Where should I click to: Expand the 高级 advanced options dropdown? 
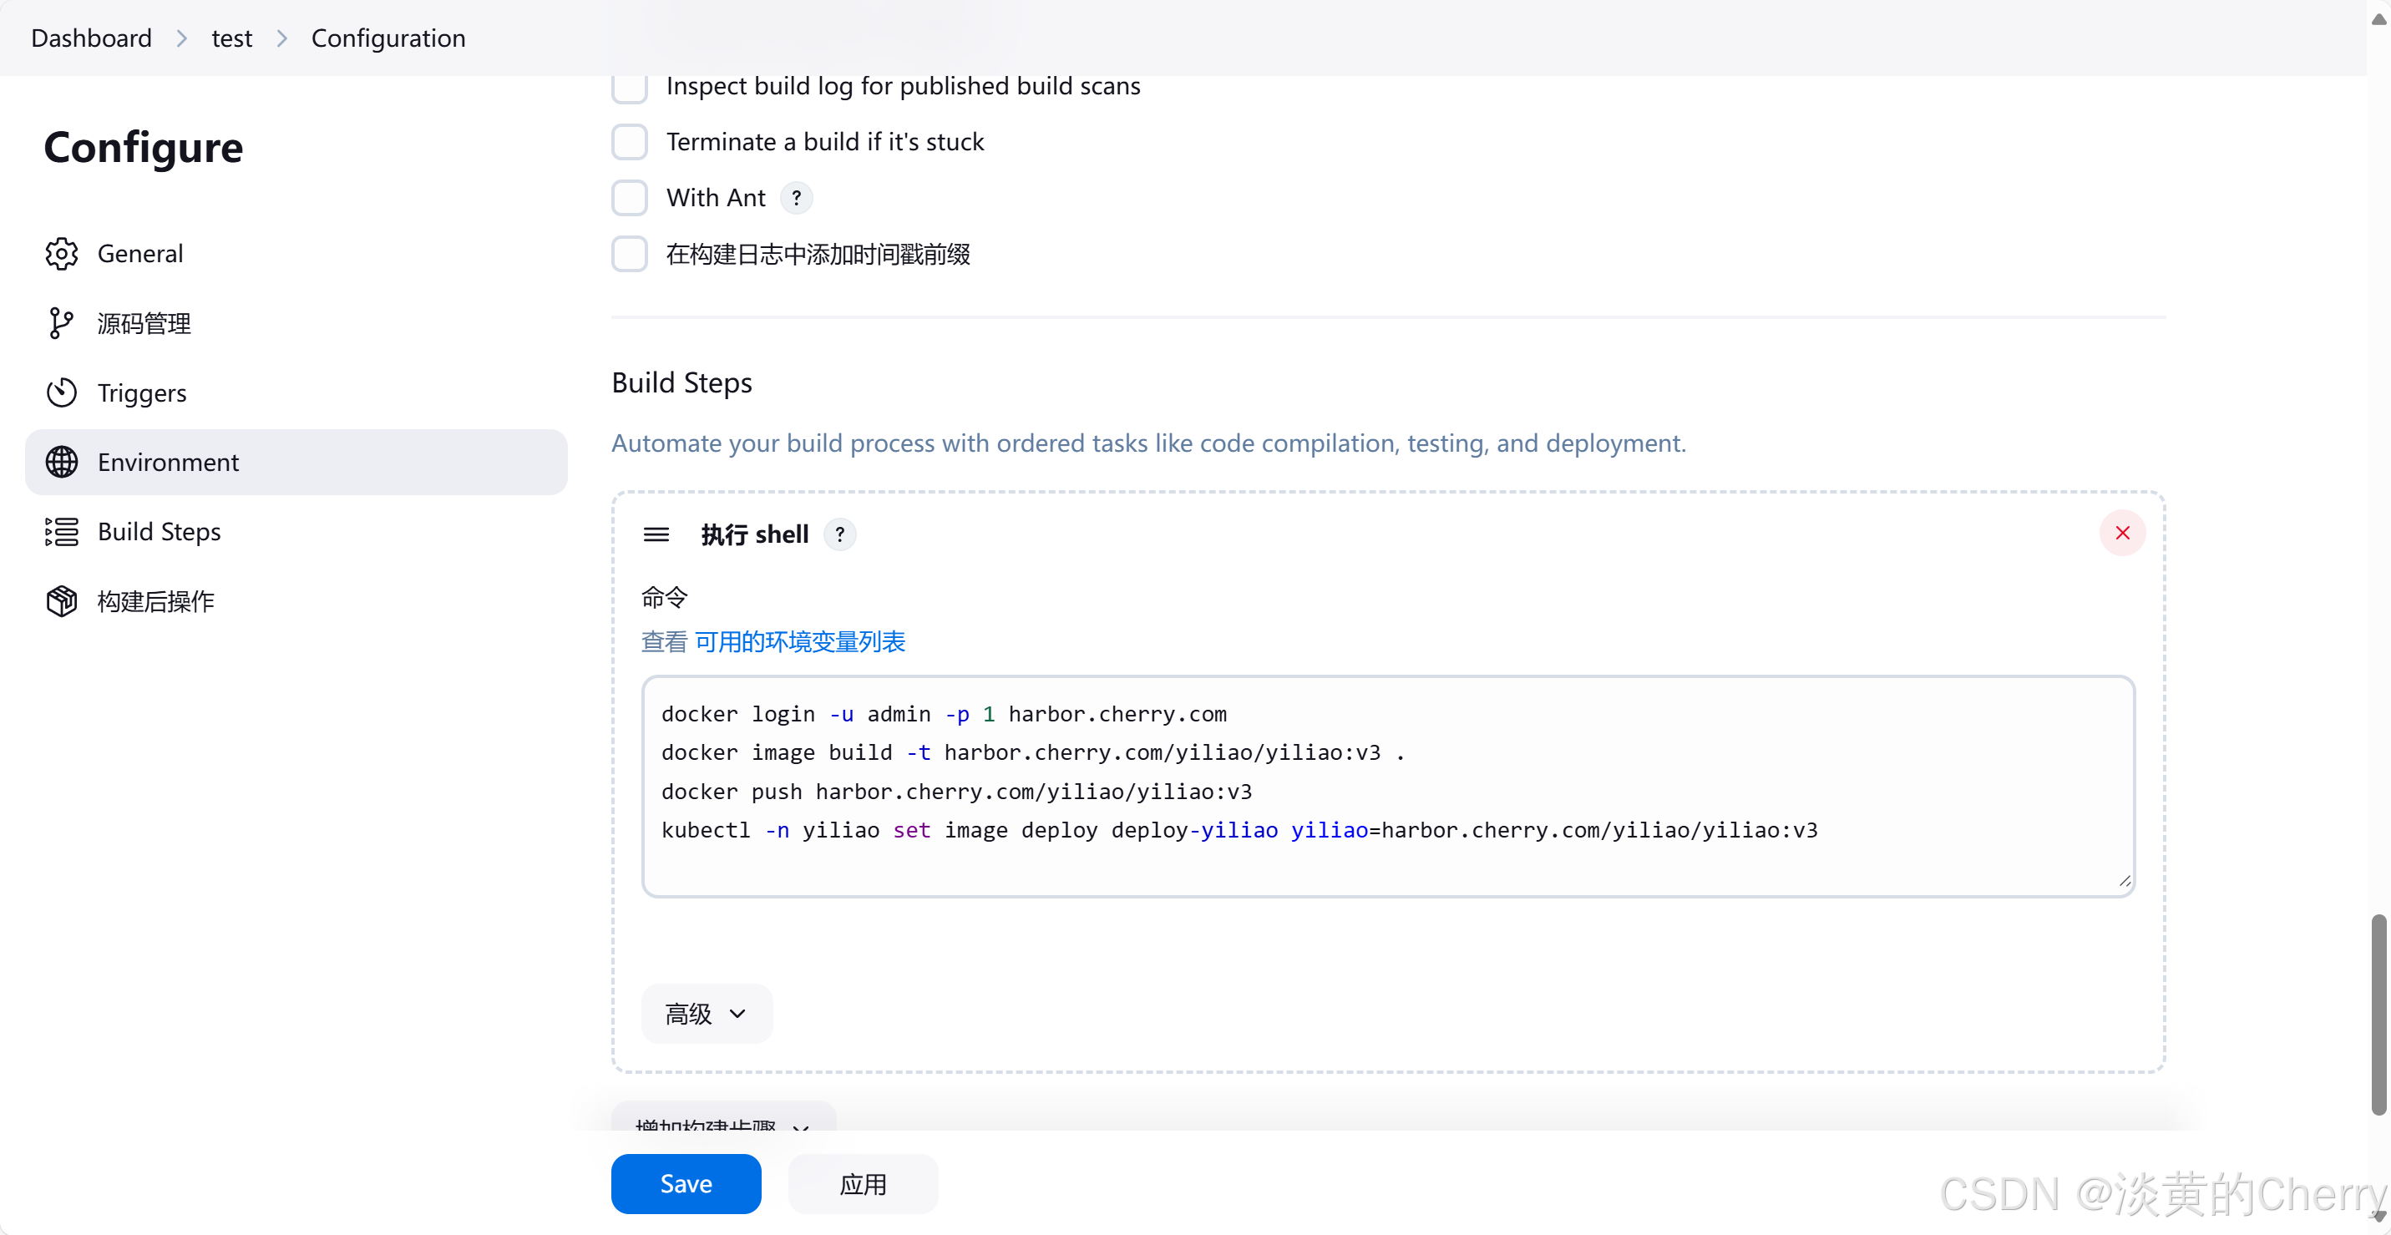pyautogui.click(x=707, y=1013)
